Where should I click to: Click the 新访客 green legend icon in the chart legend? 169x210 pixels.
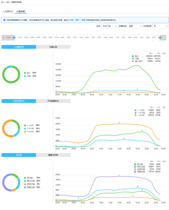tap(135, 164)
